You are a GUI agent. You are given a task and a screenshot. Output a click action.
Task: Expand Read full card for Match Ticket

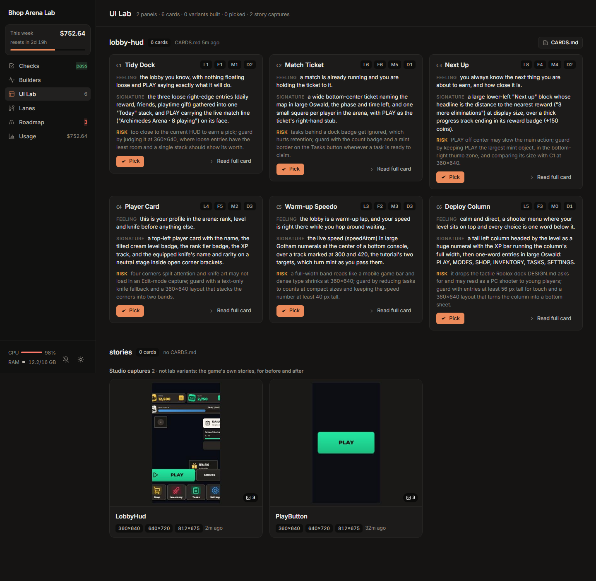coord(391,169)
